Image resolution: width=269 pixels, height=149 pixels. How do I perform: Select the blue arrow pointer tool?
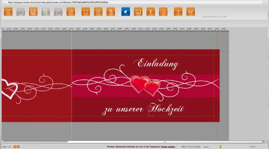point(126,12)
